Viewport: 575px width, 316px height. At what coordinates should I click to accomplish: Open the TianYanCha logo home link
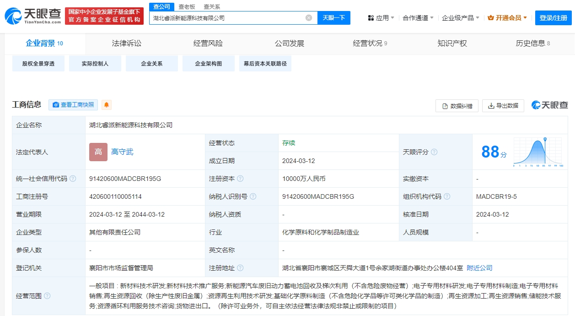coord(32,16)
